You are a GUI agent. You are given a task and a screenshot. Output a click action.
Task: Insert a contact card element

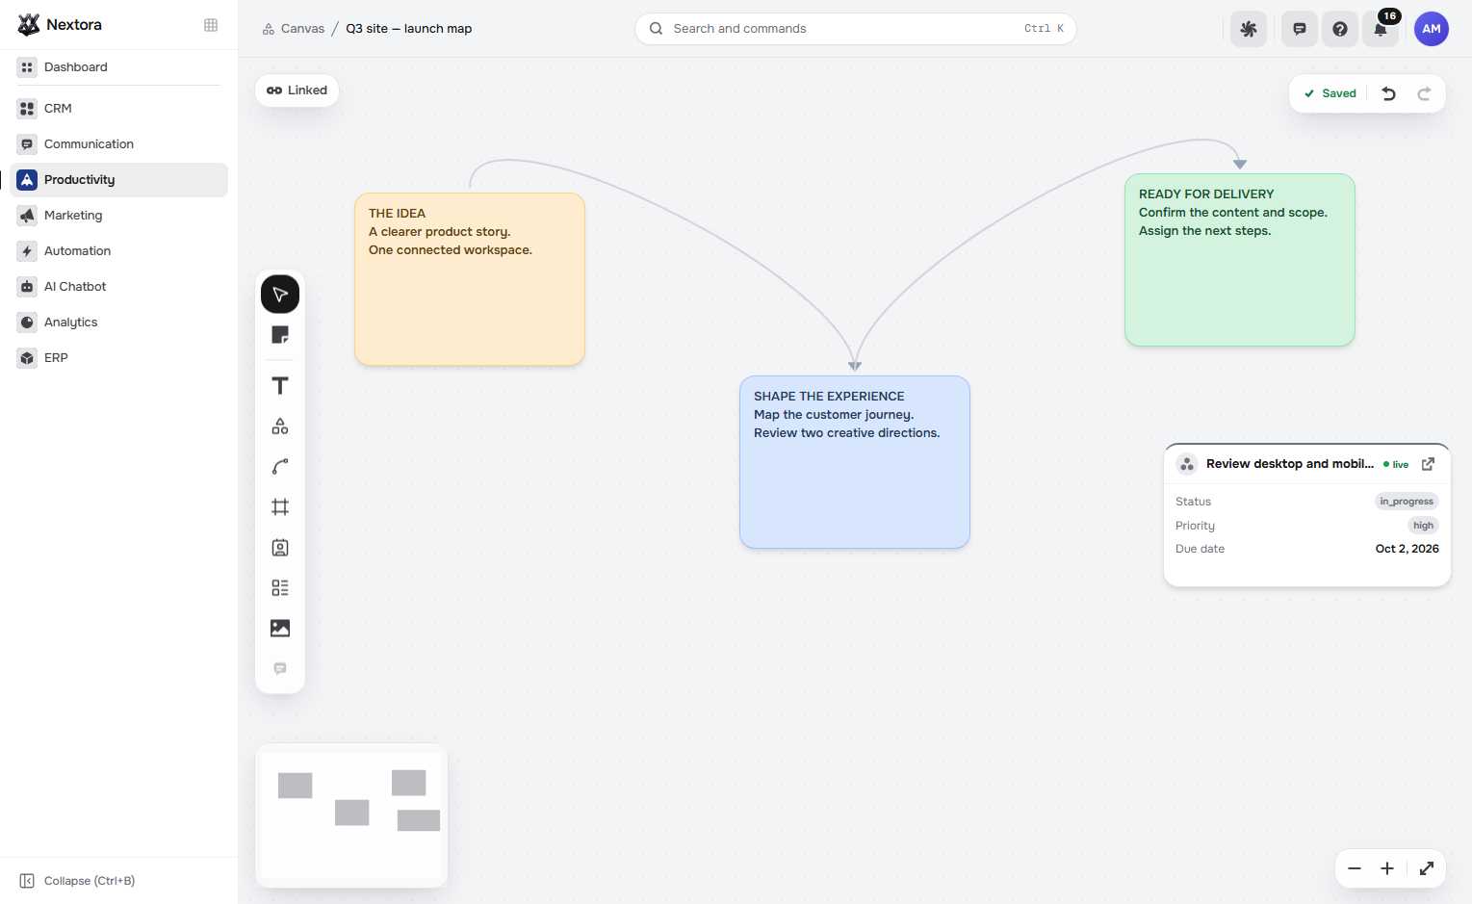(x=280, y=548)
